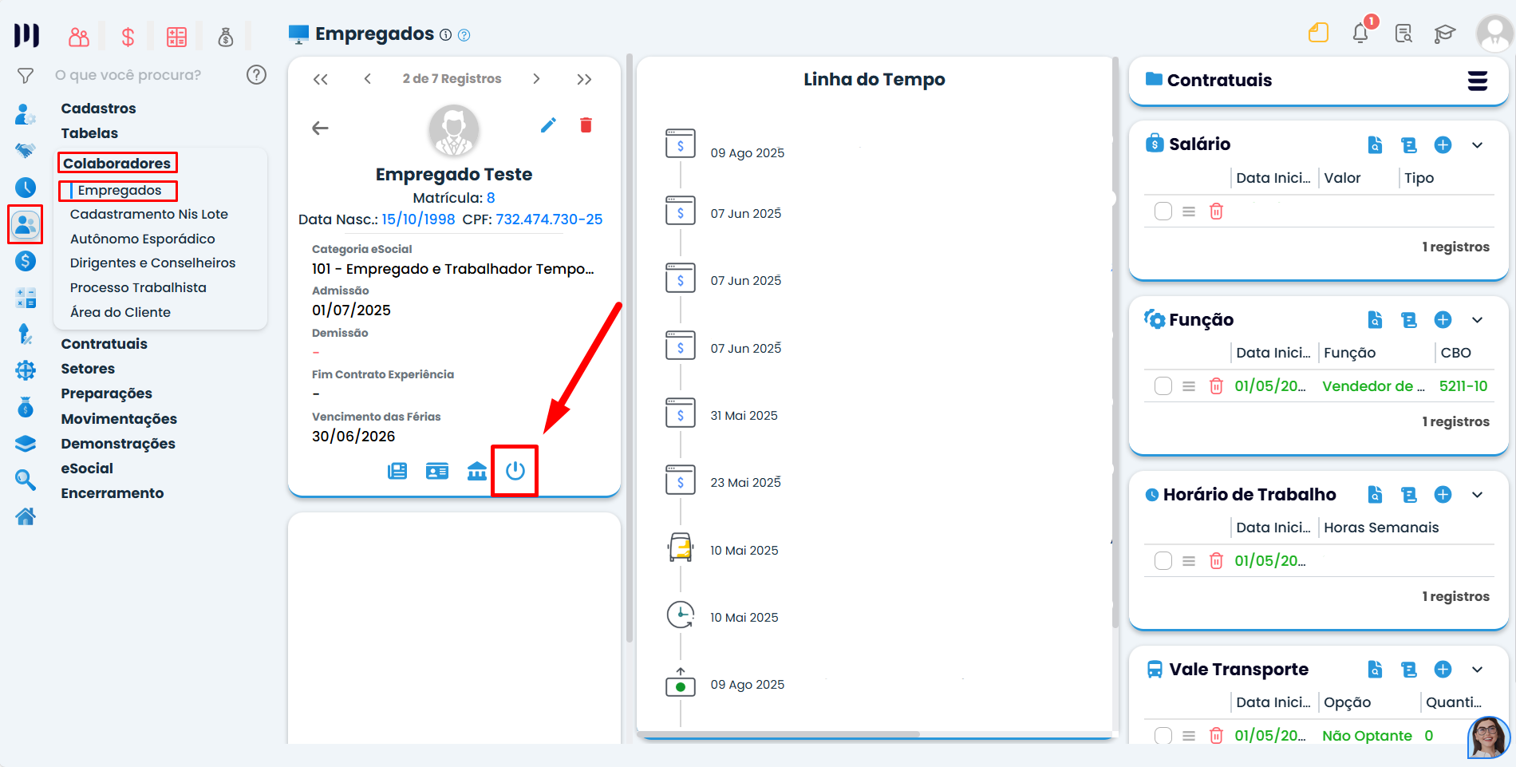Open the document search icon in top bar
Image resolution: width=1516 pixels, height=767 pixels.
[1403, 34]
